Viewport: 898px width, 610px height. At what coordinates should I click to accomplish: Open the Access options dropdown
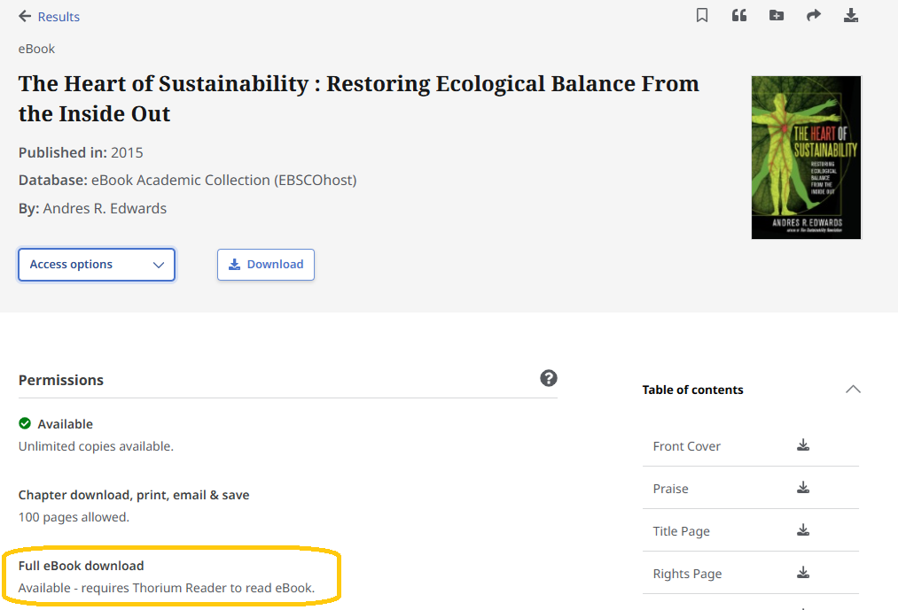click(96, 264)
